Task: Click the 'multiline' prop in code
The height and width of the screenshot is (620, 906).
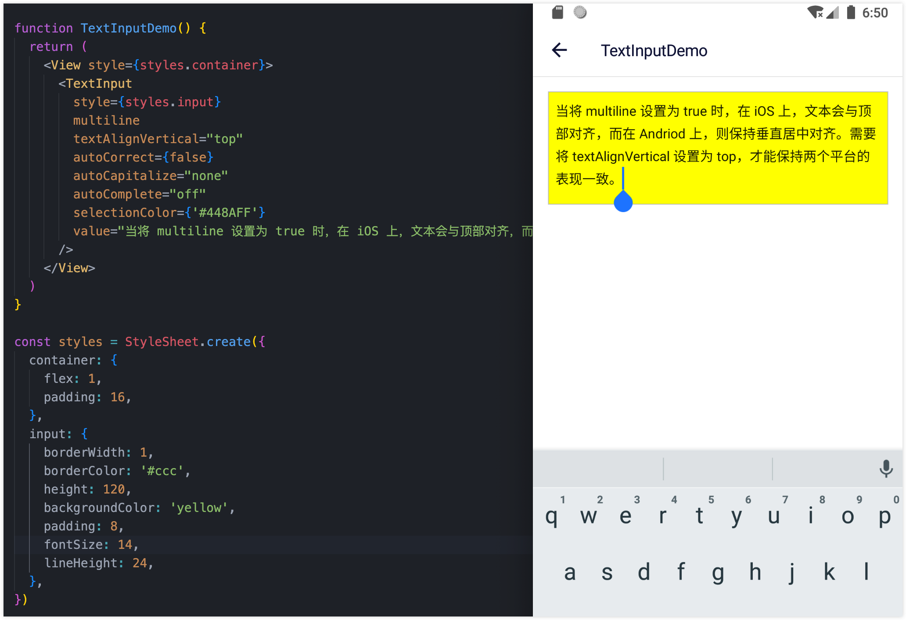Action: click(106, 120)
